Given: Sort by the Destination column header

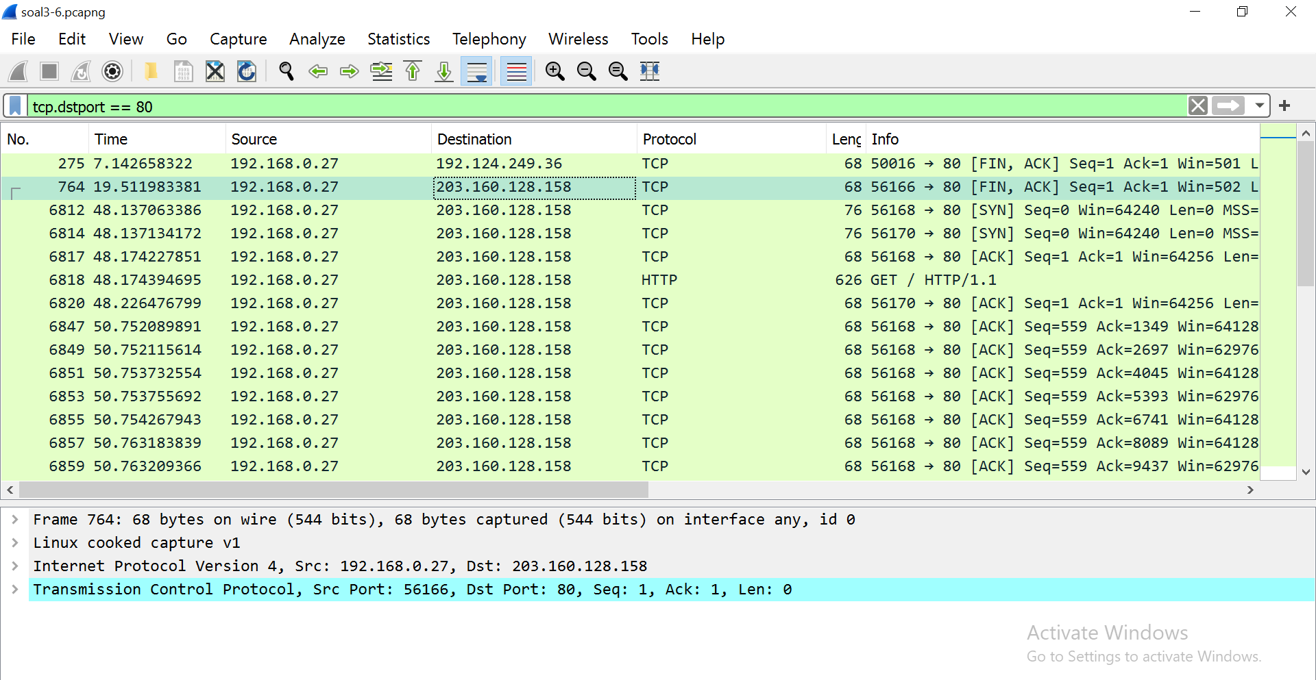Looking at the screenshot, I should coord(534,139).
